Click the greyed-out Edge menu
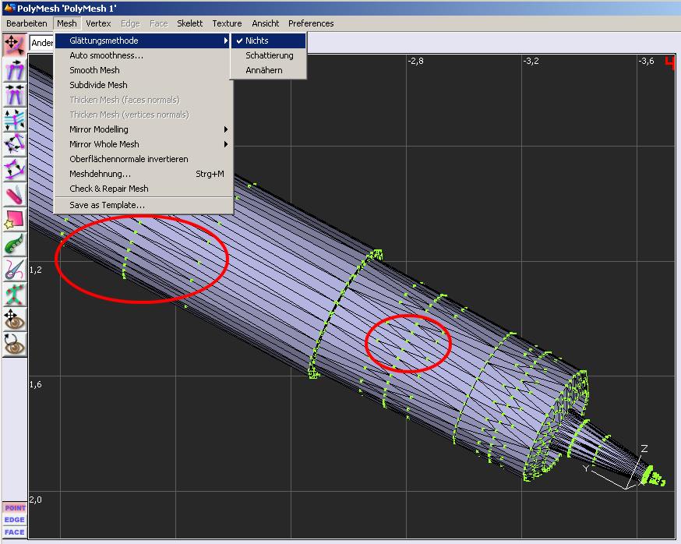The width and height of the screenshot is (681, 544). pos(130,23)
